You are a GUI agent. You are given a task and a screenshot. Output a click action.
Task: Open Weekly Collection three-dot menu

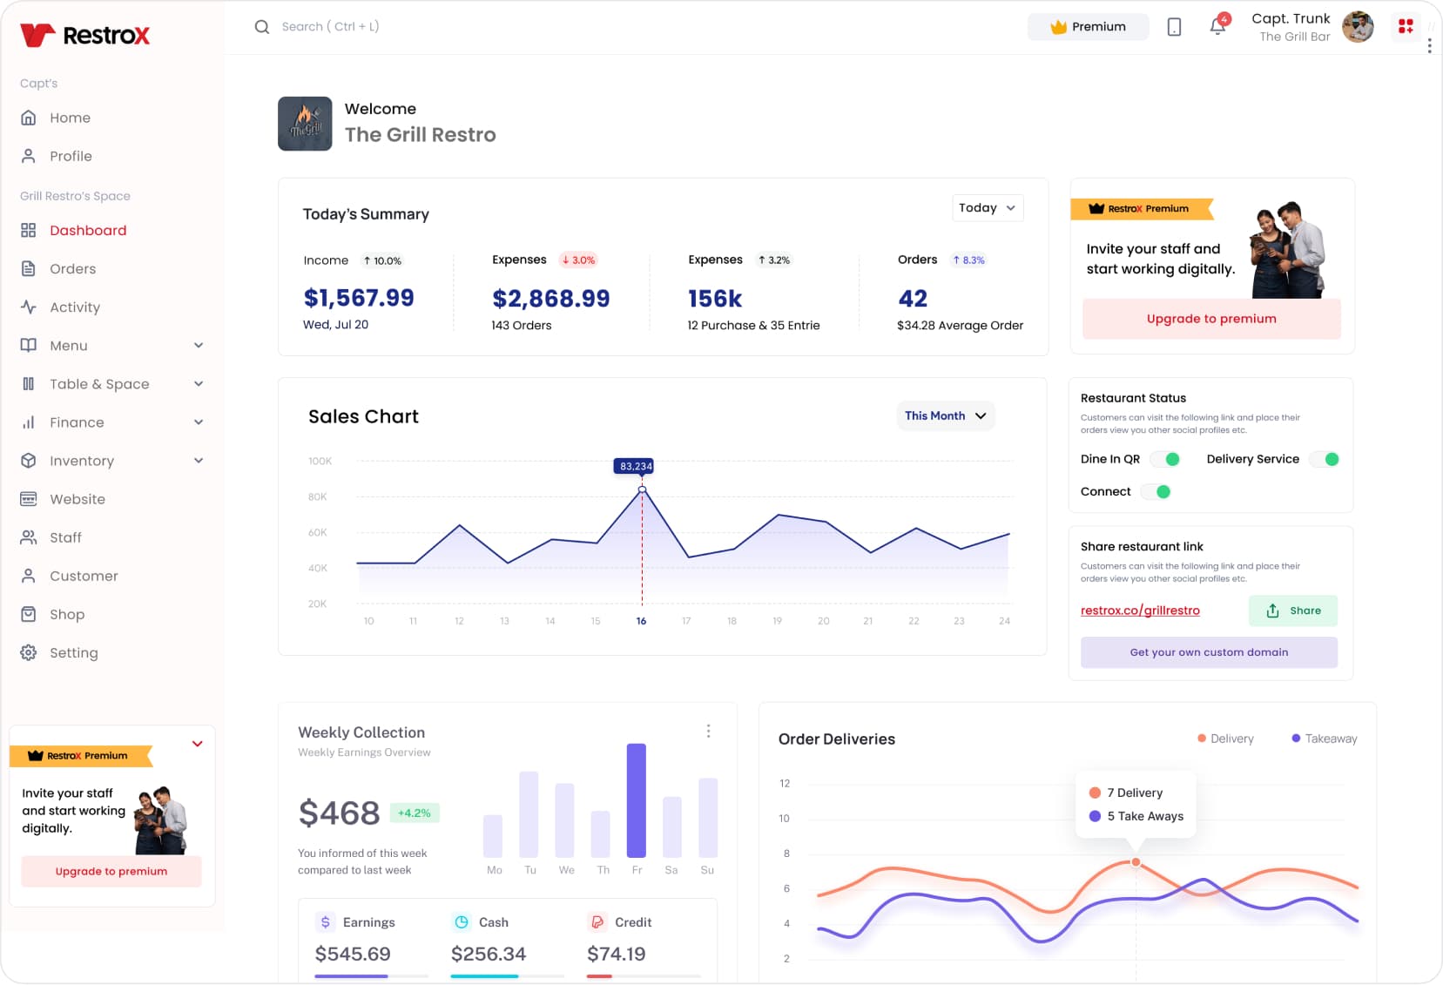tap(708, 731)
